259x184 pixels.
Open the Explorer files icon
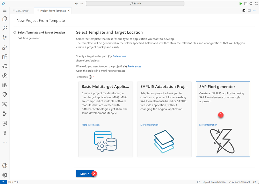[5, 19]
